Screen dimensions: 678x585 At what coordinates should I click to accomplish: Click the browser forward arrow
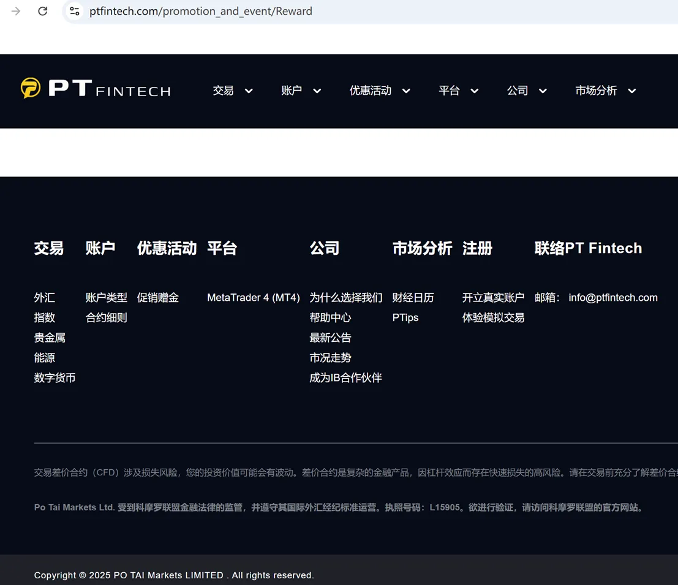pyautogui.click(x=16, y=11)
